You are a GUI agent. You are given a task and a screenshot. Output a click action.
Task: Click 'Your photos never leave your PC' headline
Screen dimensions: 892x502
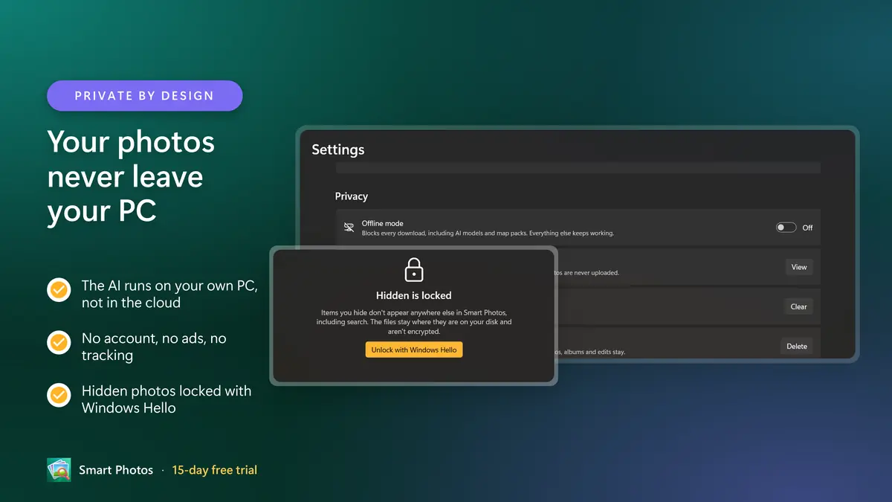click(131, 176)
